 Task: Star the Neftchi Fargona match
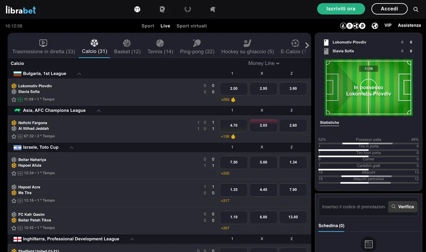tap(14, 136)
